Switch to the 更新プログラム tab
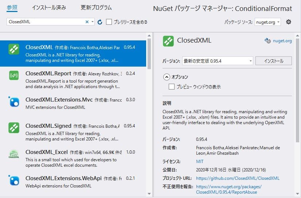Image resolution: width=301 pixels, height=198 pixels. pos(96,8)
